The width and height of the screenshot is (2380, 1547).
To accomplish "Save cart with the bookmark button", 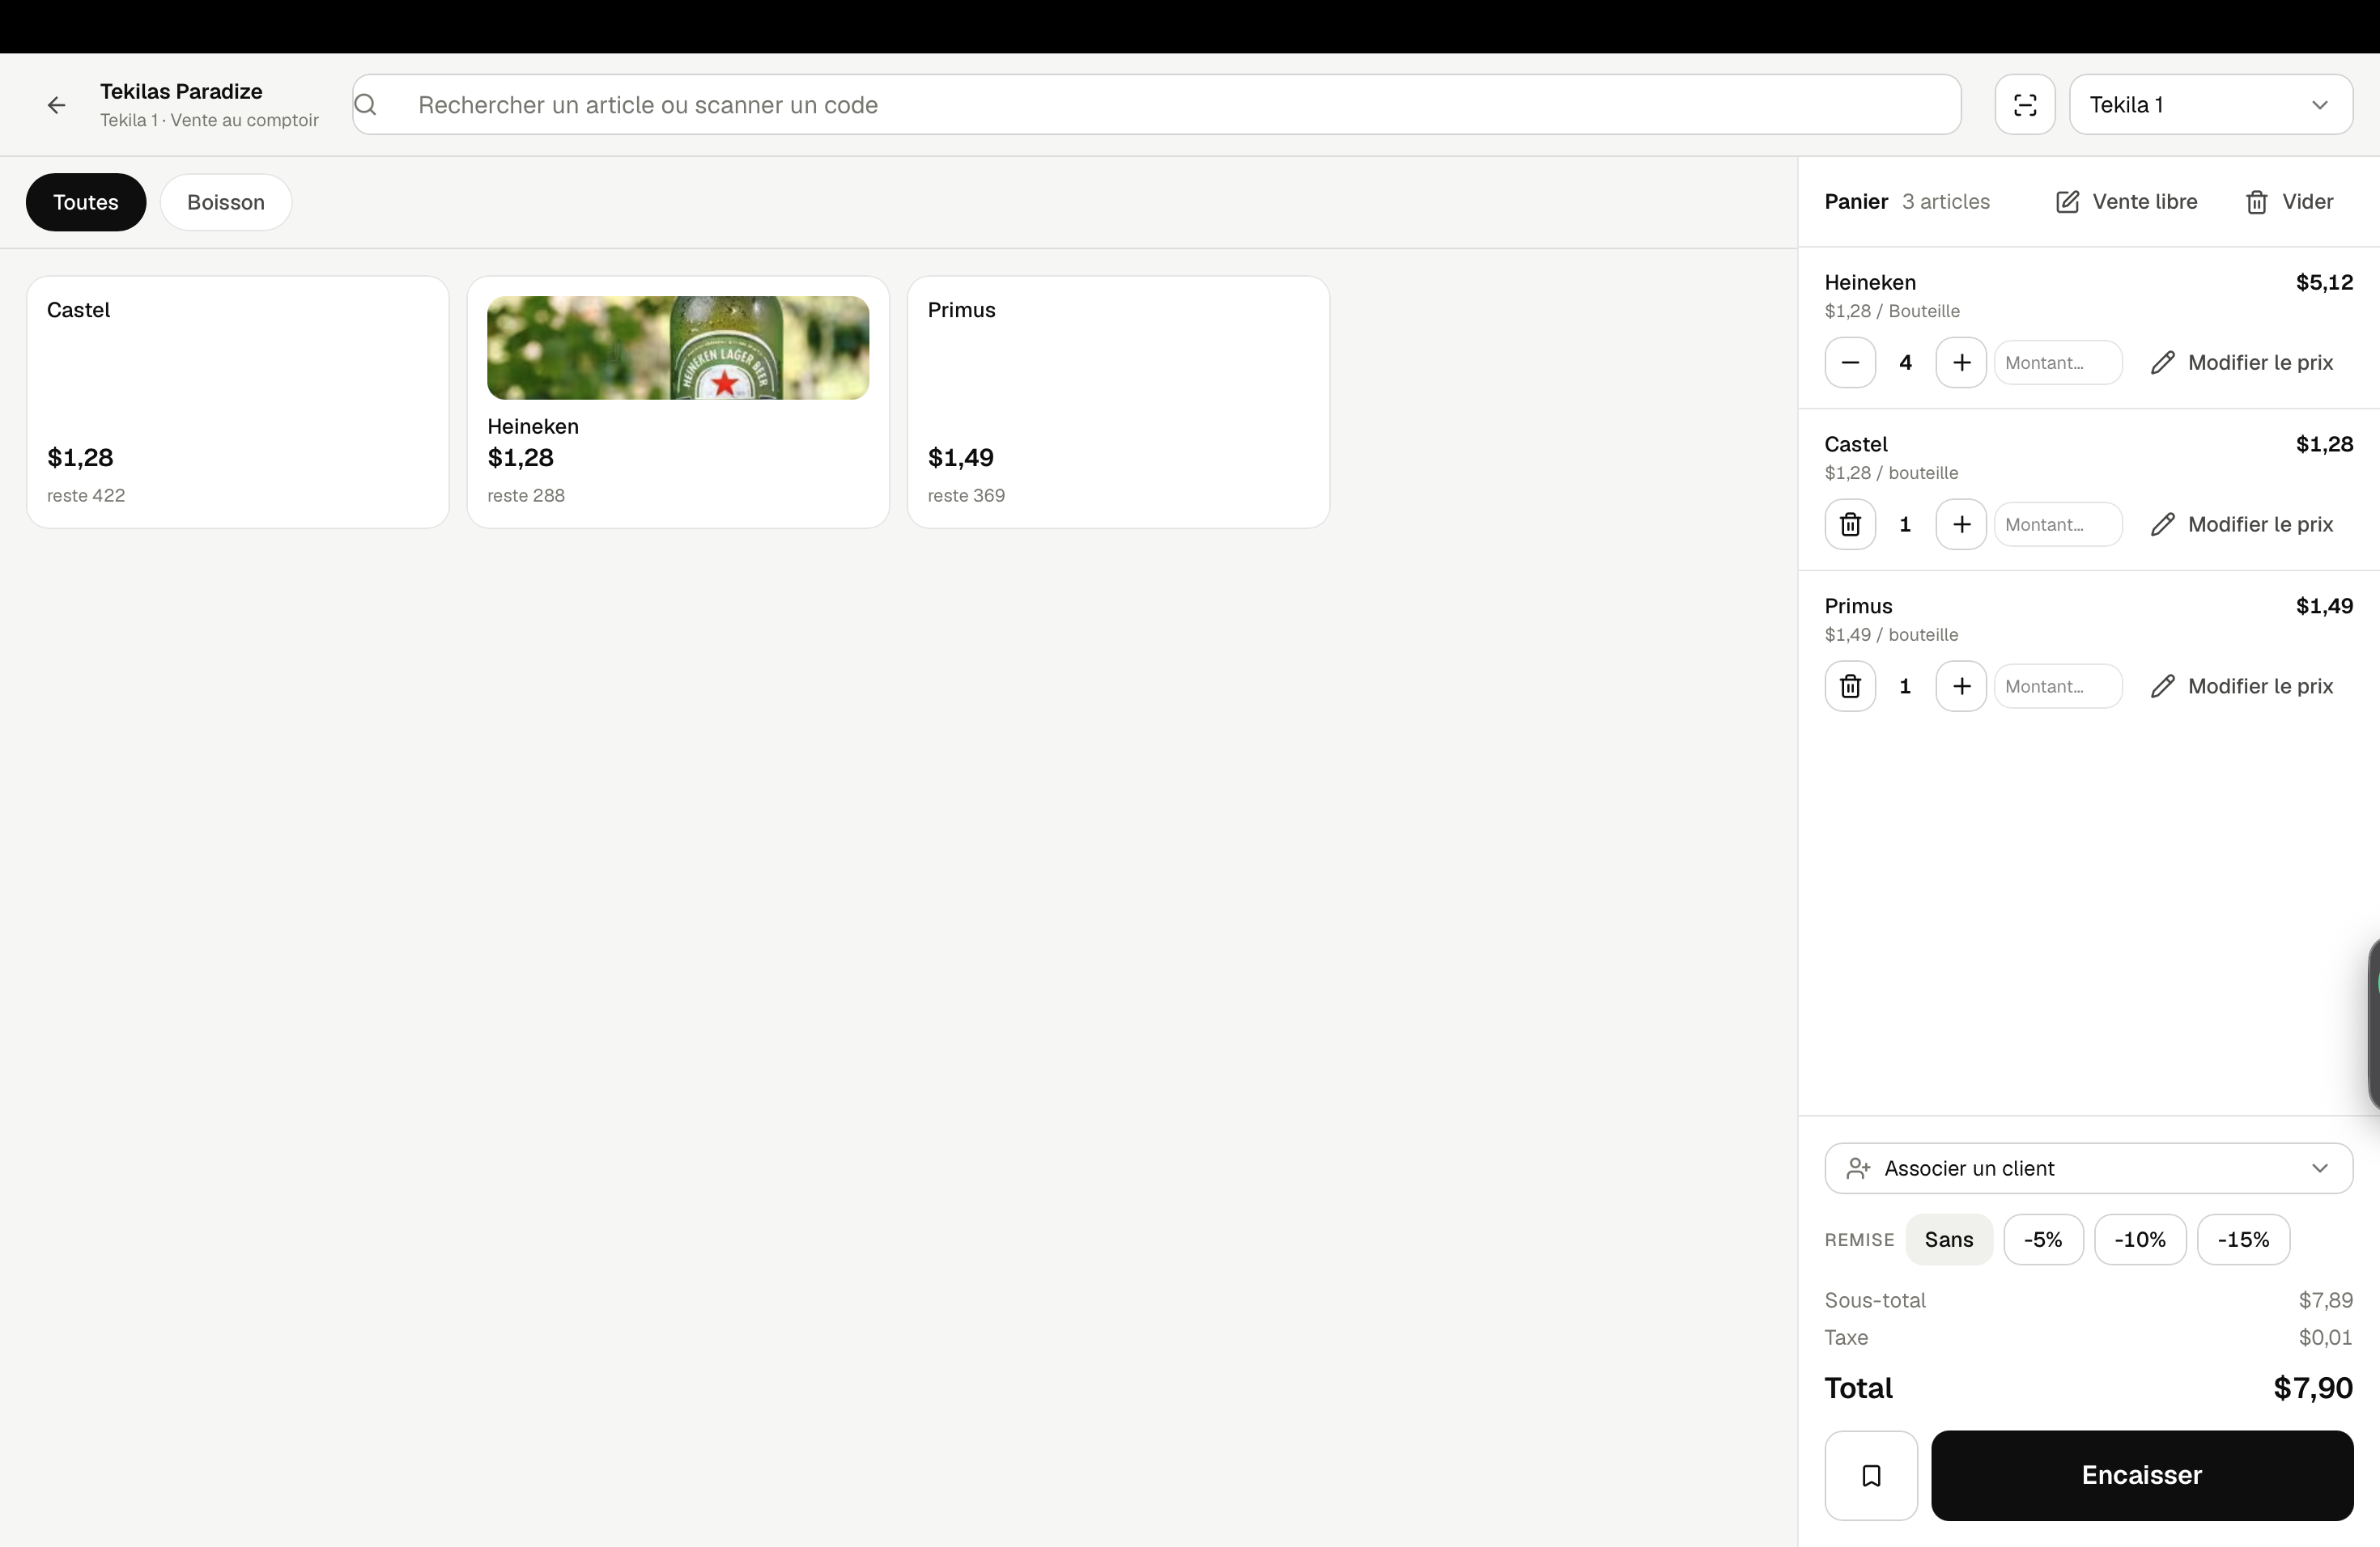I will (x=1871, y=1475).
